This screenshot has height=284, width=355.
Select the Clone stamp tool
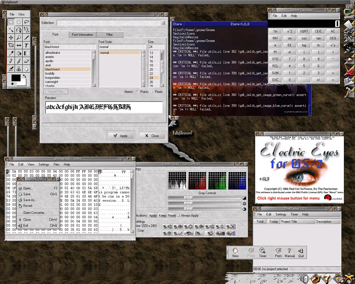[x=19, y=69]
